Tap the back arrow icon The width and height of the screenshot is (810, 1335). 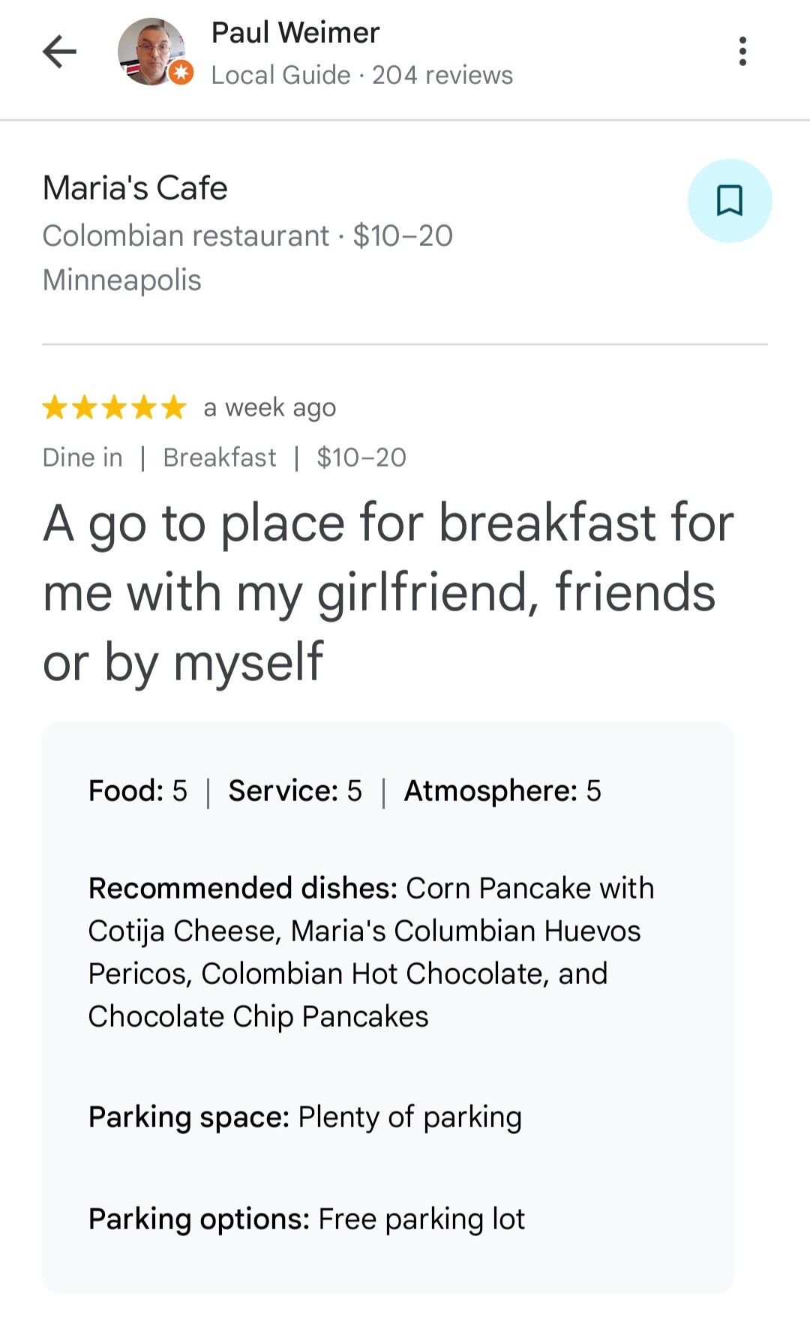[59, 52]
